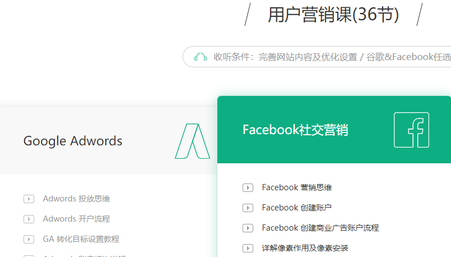Screen dimensions: 451x257
Task: Click the 收听条件 requirements text
Action: [x=332, y=57]
